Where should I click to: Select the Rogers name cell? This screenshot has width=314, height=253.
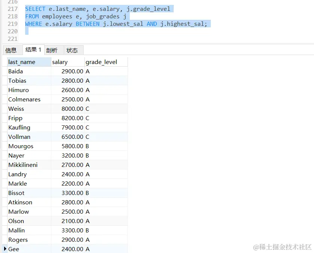tap(29, 240)
